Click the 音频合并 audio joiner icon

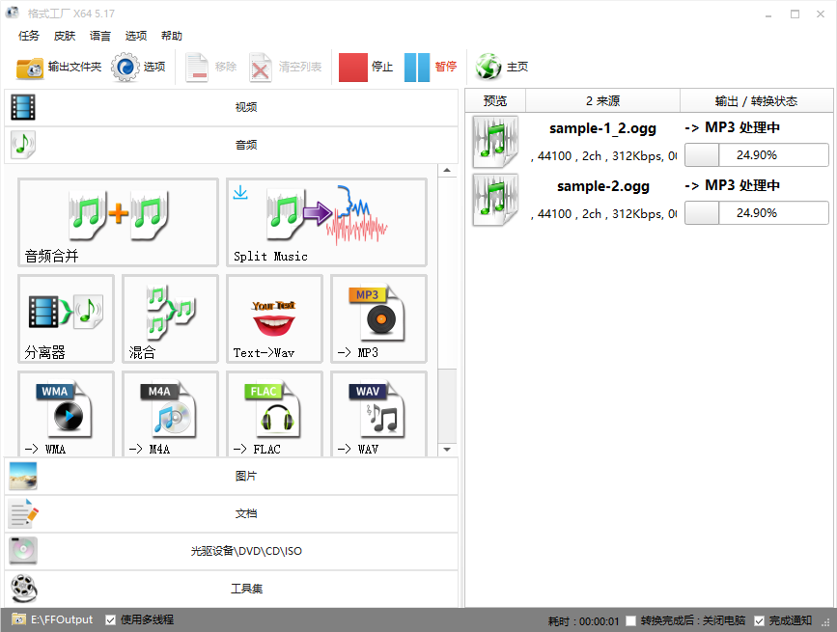tap(118, 222)
